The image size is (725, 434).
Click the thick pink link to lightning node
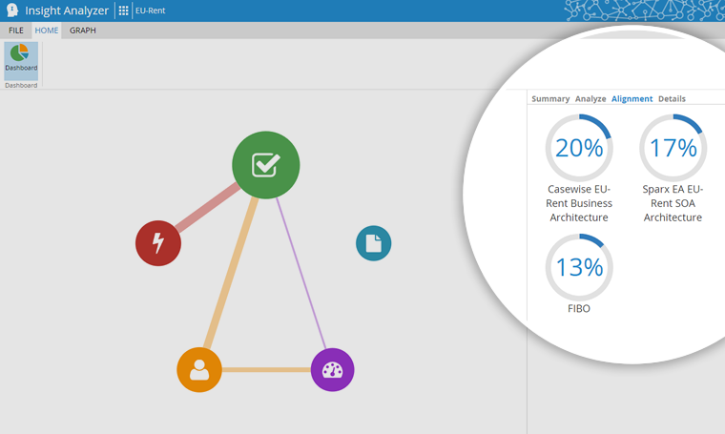[207, 207]
